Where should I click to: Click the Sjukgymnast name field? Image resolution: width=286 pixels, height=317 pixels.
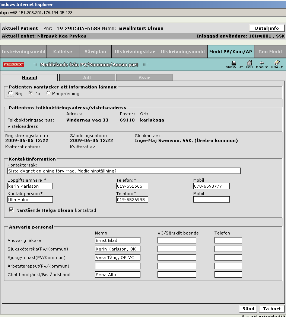118,258
